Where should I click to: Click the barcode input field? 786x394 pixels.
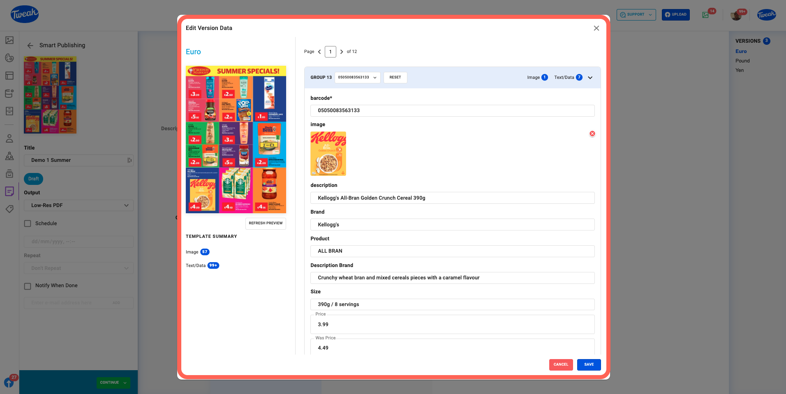(452, 111)
